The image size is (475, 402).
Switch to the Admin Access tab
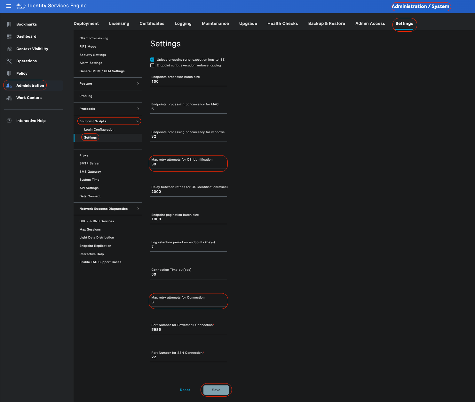click(x=370, y=24)
